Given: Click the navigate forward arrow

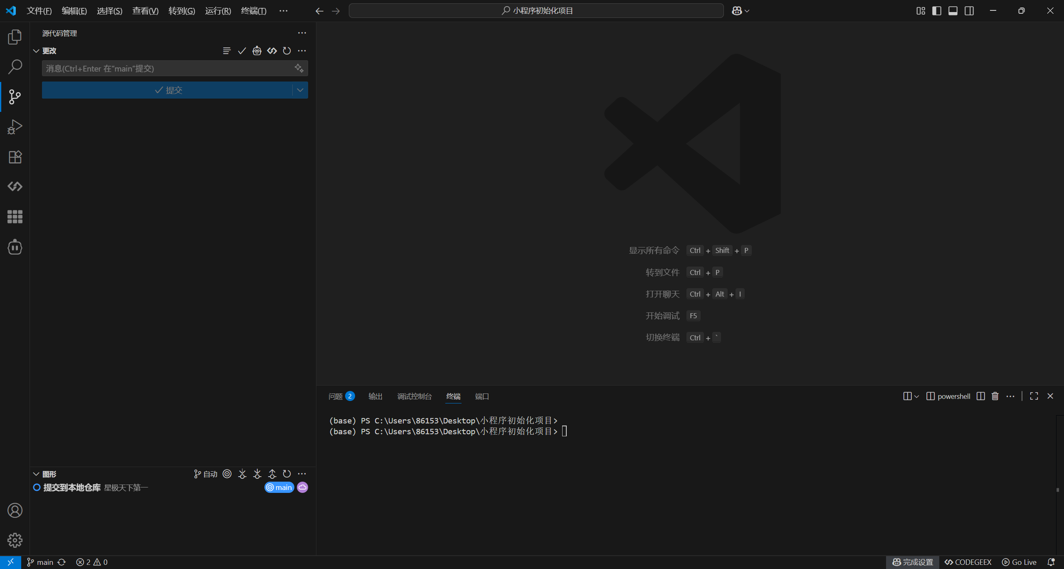Looking at the screenshot, I should [x=336, y=11].
